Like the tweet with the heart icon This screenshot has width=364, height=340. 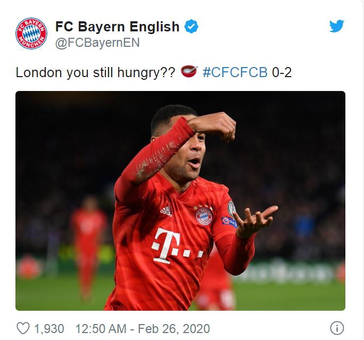(x=23, y=328)
